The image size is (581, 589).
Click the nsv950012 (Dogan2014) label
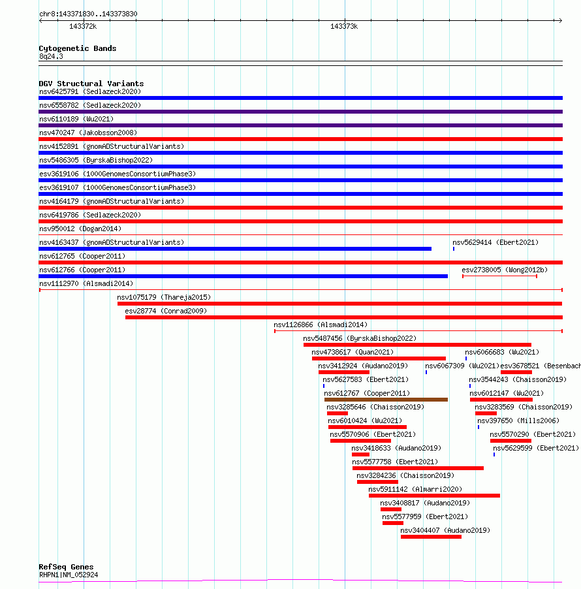(x=80, y=229)
